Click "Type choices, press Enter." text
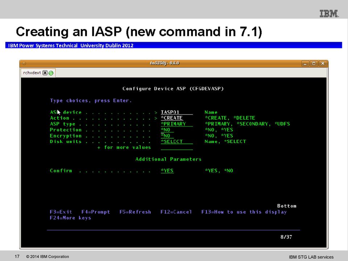Screen dimensions: 348x261 pos(91,100)
